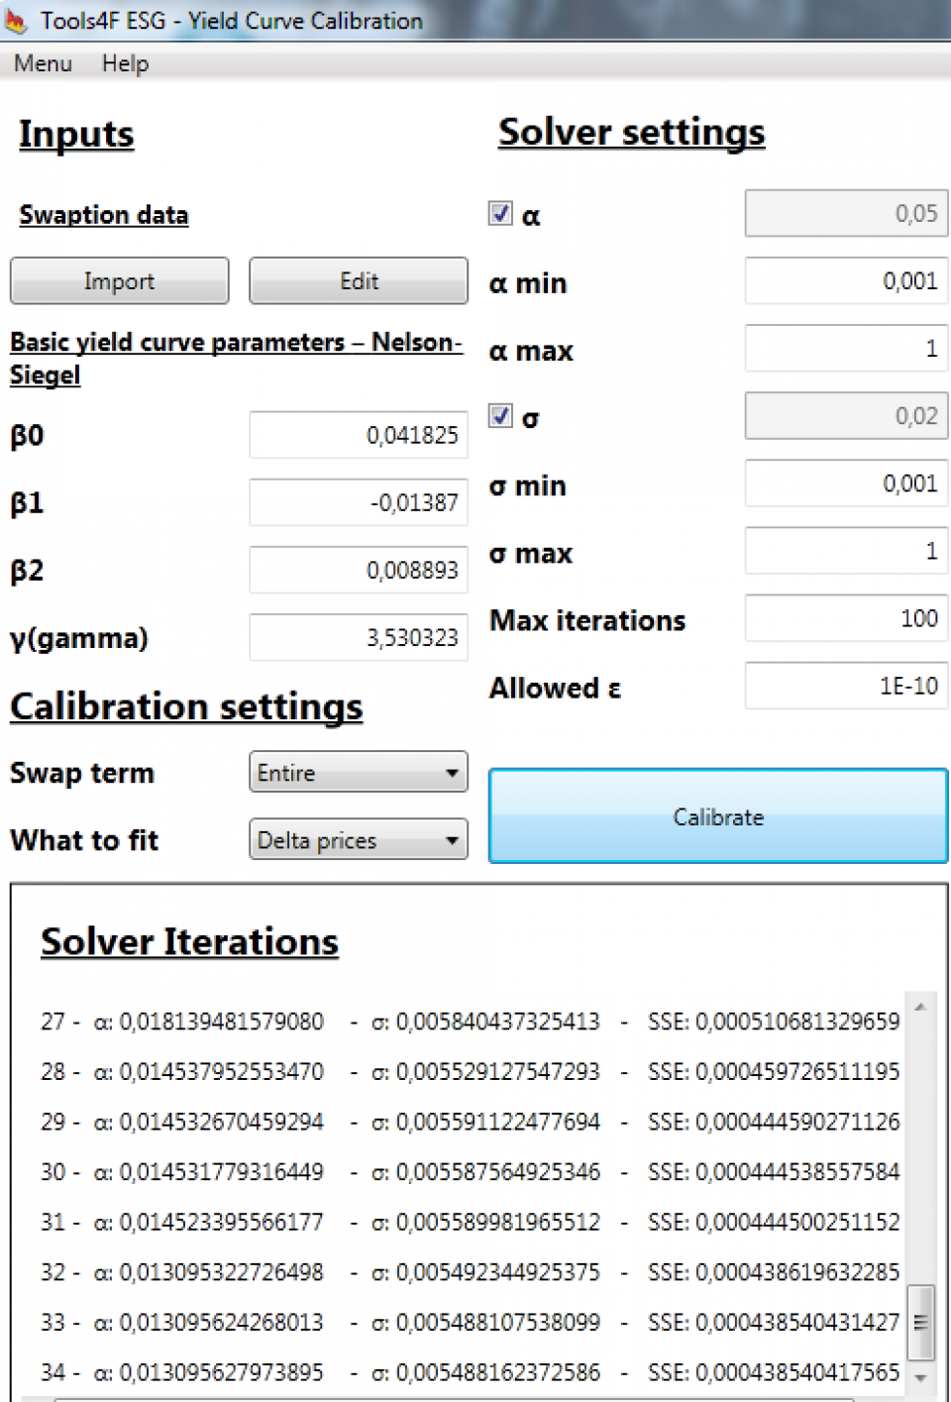
Task: Click into the β0 input field
Action: [358, 435]
